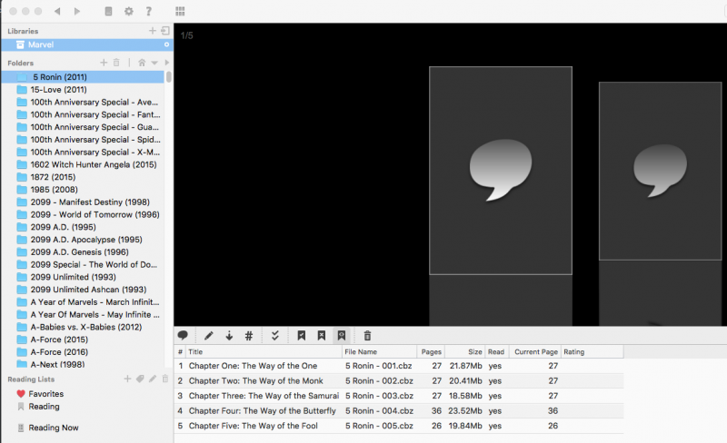Sort by the Title column header

(264, 351)
